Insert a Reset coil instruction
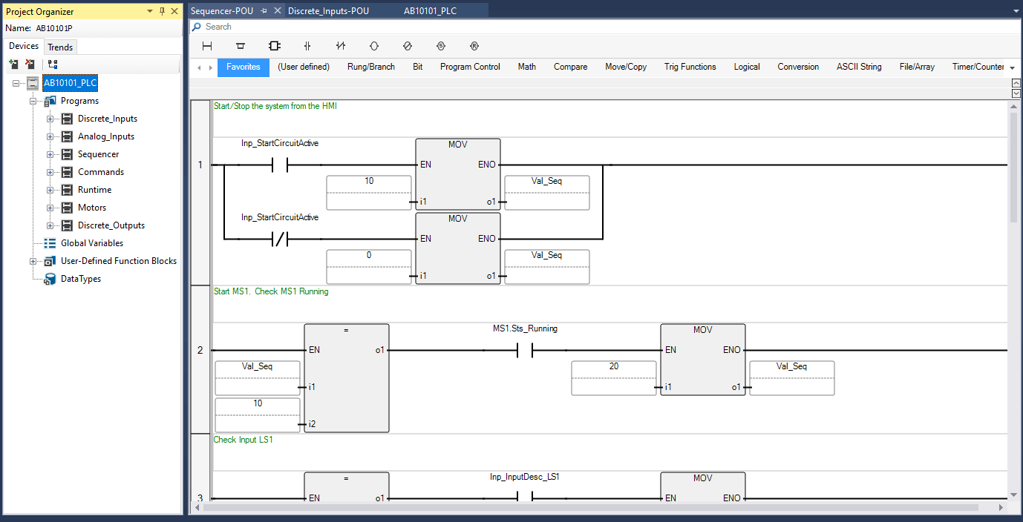The width and height of the screenshot is (1023, 522). pos(474,46)
